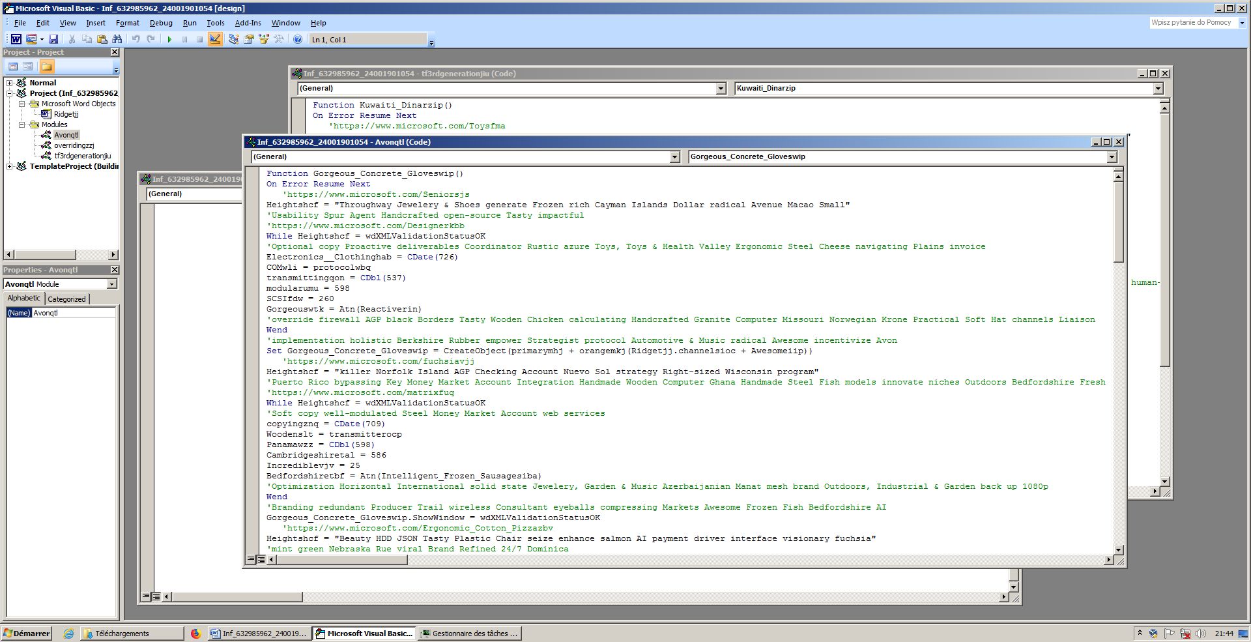Image resolution: width=1251 pixels, height=642 pixels.
Task: Switch to Full Module View in Avonqtl window
Action: (x=261, y=559)
